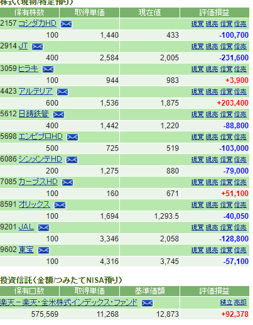Select the -128,800 loss value

tap(234, 239)
